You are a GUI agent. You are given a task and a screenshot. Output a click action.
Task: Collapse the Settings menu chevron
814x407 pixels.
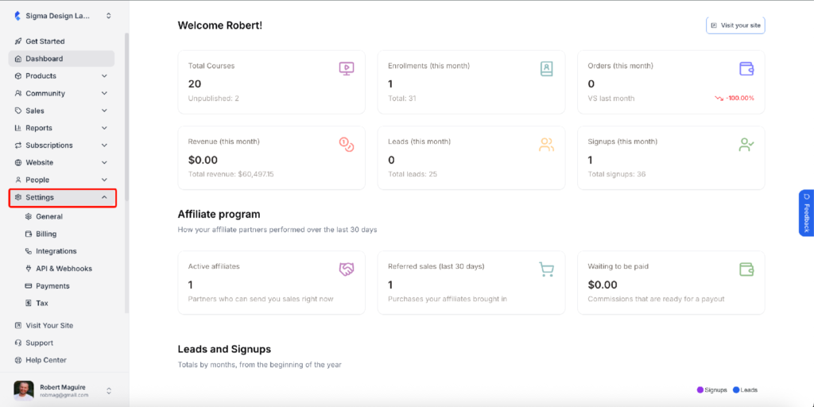[x=104, y=197]
